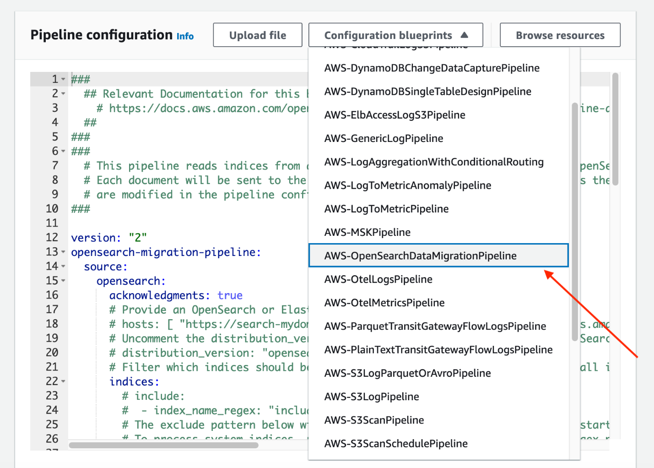Screen dimensions: 654x468
Task: Pick AWS-LogToMetricPipeline blueprint
Action: tap(438, 209)
